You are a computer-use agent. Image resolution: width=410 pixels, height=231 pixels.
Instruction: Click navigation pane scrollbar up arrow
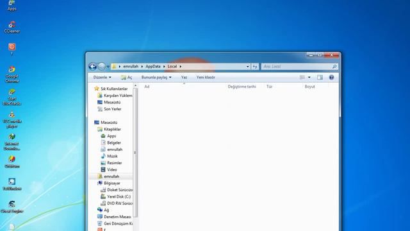135,85
